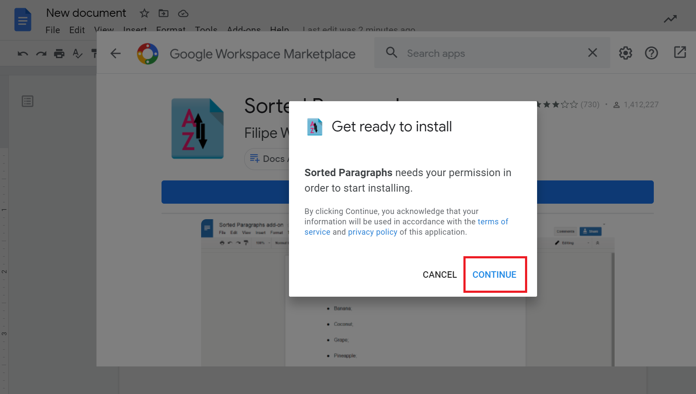Click the Last edit was 2 minutes ago text
Image resolution: width=696 pixels, height=394 pixels.
[359, 29]
